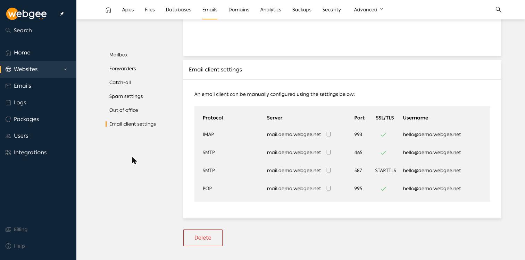Click the port value 465

click(358, 153)
